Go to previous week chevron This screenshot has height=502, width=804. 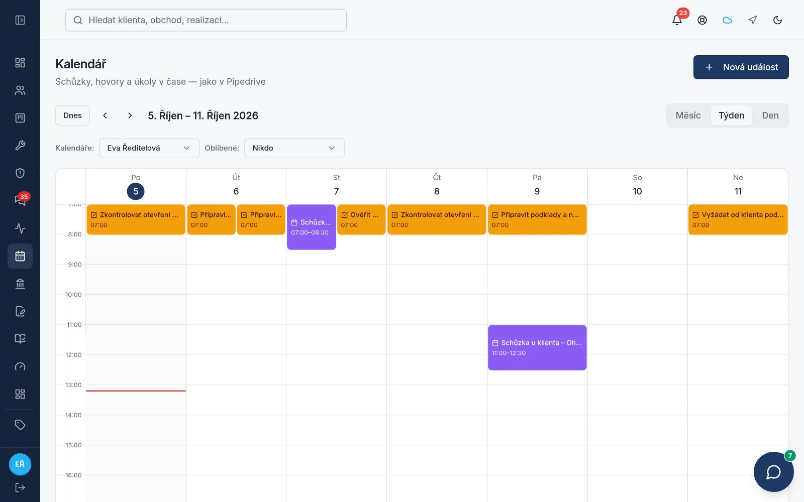point(105,115)
